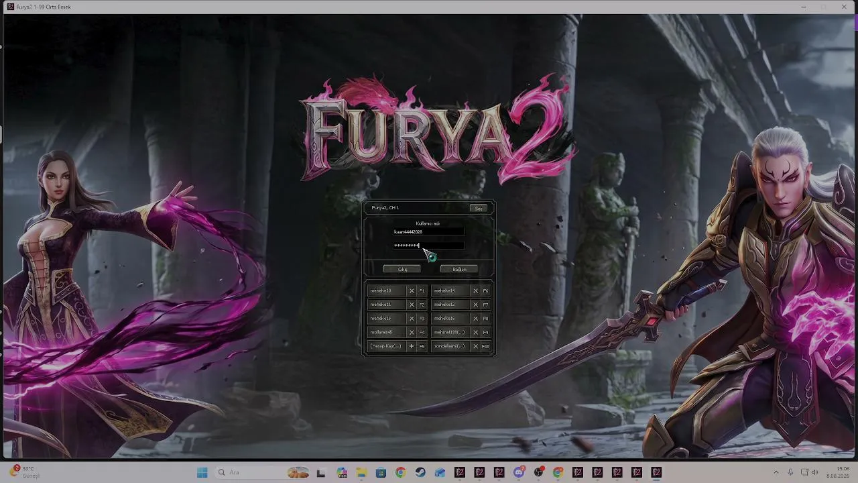
Task: Click the Hesap Kay save account slot
Action: click(x=387, y=346)
